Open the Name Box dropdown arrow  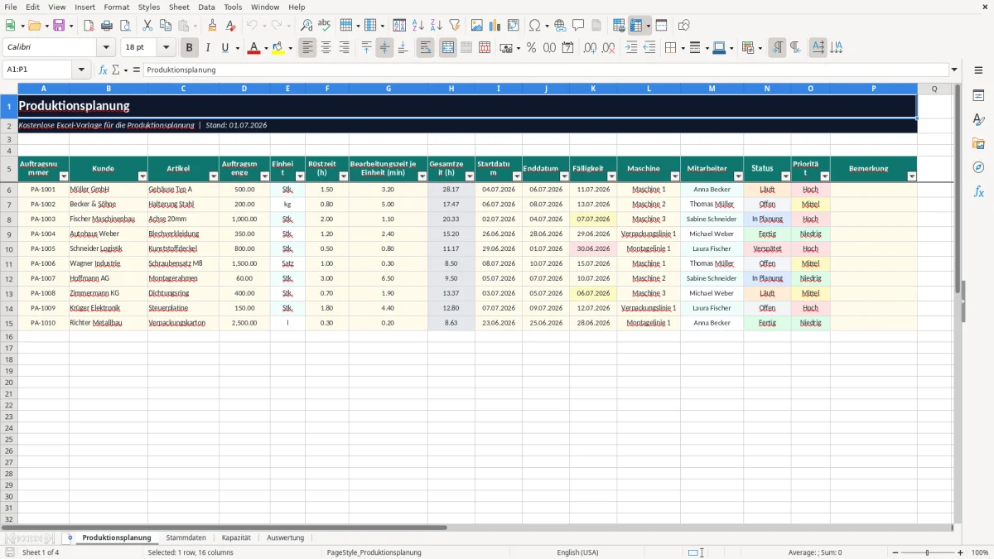point(81,70)
